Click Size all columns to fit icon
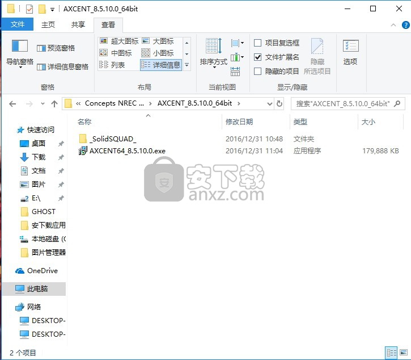This screenshot has width=411, height=360. 235,71
